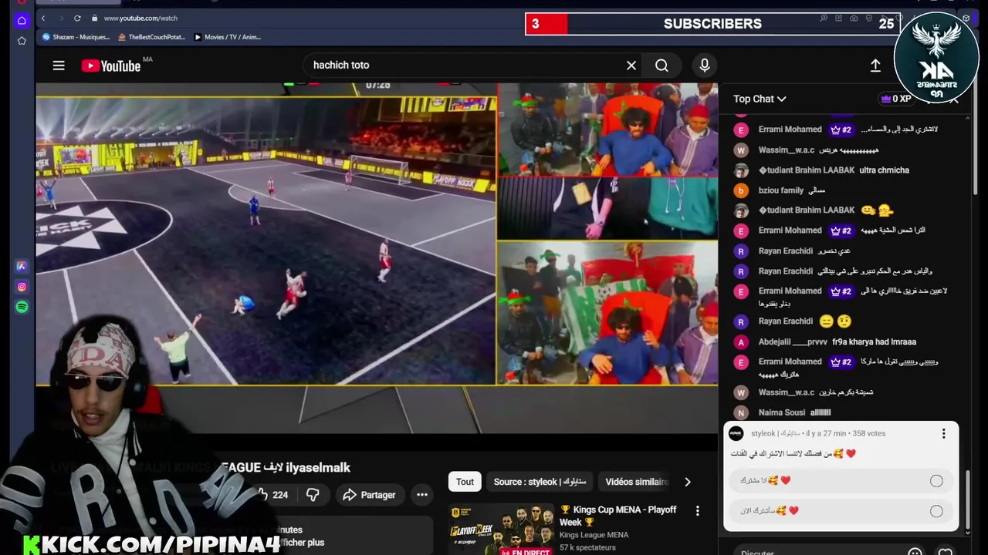Open Spotify from the browser sidebar
Image resolution: width=988 pixels, height=555 pixels.
tap(22, 307)
